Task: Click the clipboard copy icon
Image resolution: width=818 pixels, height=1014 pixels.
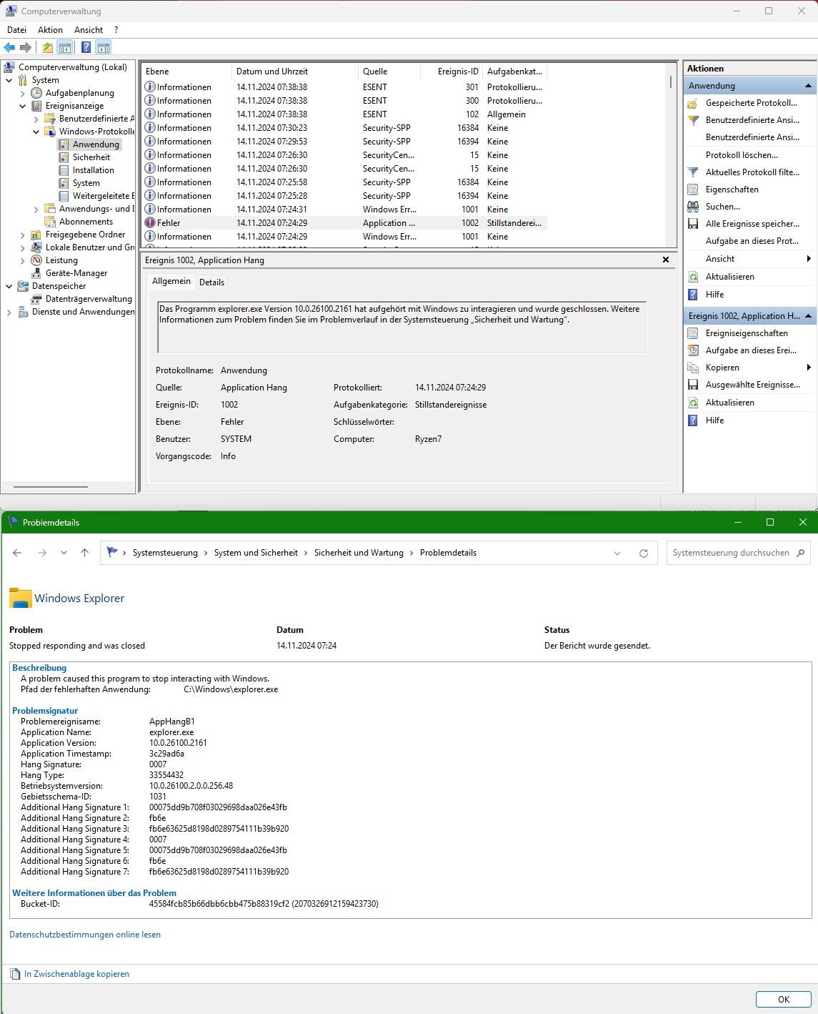Action: pos(15,974)
